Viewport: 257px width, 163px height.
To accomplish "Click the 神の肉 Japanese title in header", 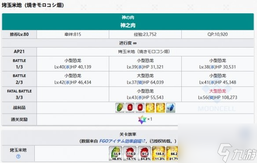I will [128, 17].
